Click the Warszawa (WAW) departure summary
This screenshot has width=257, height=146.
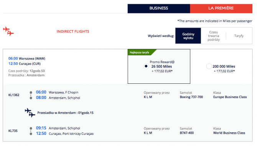[x=27, y=58]
